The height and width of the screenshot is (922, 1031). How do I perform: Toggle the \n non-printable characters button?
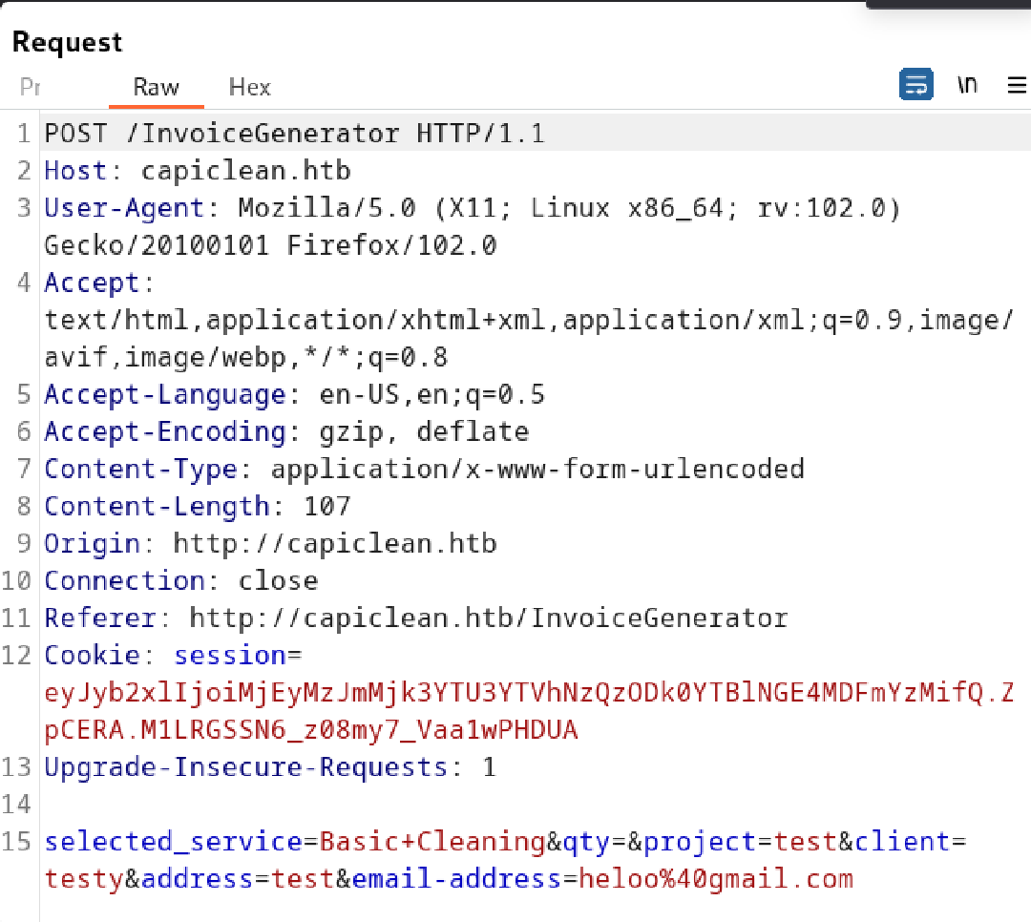tap(967, 85)
